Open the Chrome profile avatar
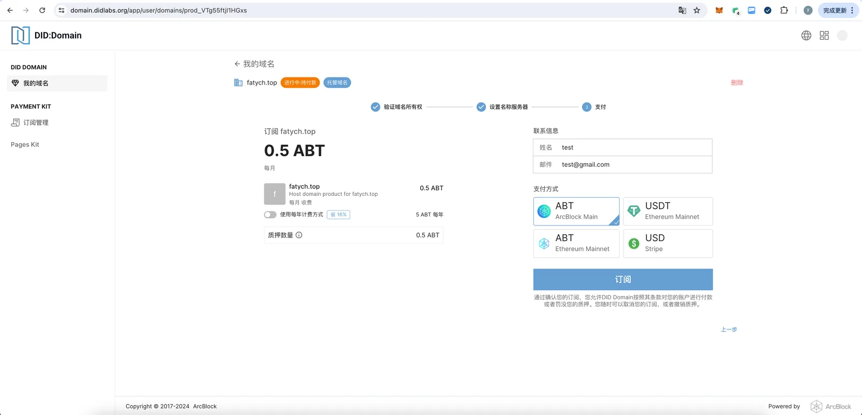 808,10
